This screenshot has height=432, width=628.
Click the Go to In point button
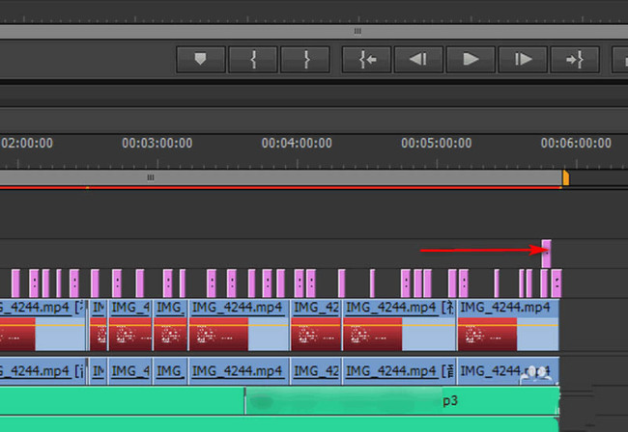(x=366, y=60)
